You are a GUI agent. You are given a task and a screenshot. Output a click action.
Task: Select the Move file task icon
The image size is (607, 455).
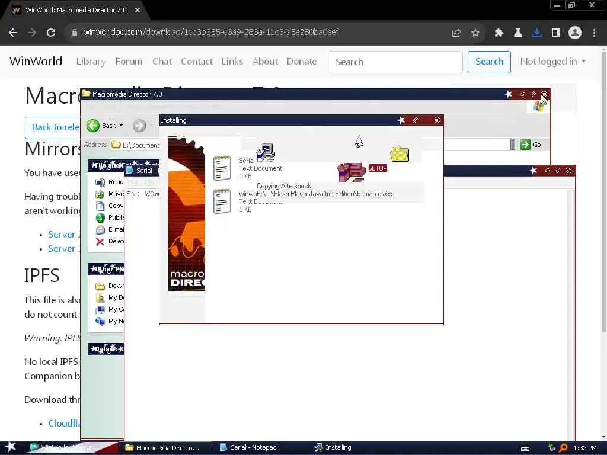[100, 194]
